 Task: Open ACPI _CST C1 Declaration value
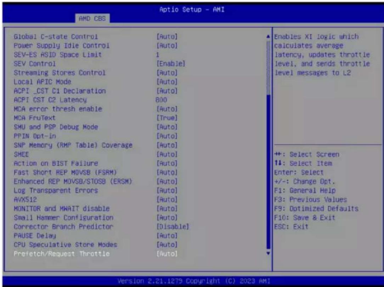coord(167,91)
